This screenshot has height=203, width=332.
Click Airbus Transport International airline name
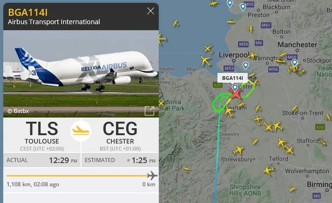(x=54, y=22)
